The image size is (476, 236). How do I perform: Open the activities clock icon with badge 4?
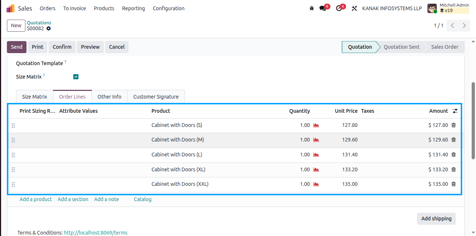[x=339, y=8]
